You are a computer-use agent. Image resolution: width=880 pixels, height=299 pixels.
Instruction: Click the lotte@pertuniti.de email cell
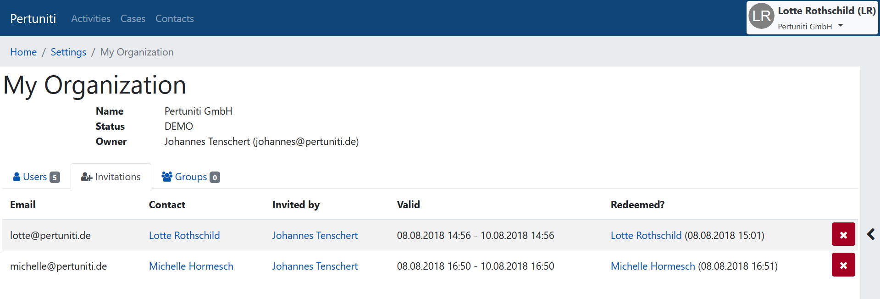coord(50,235)
